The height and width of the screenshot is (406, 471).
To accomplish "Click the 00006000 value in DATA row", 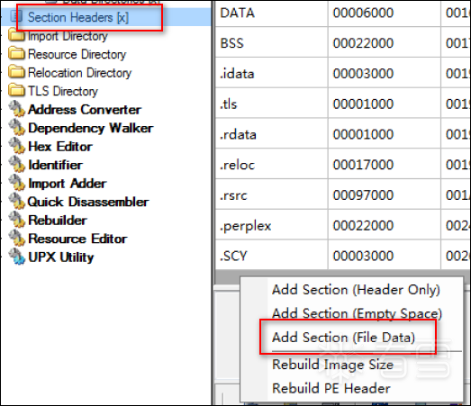I will tap(363, 13).
